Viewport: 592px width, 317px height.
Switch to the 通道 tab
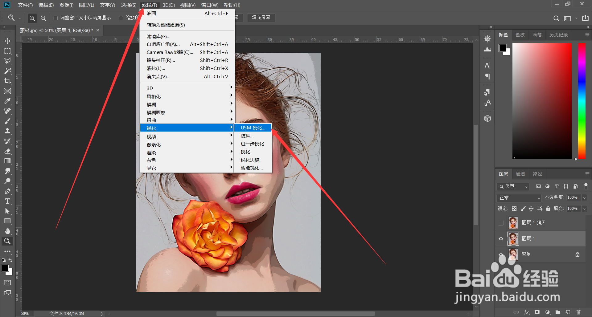click(x=520, y=174)
